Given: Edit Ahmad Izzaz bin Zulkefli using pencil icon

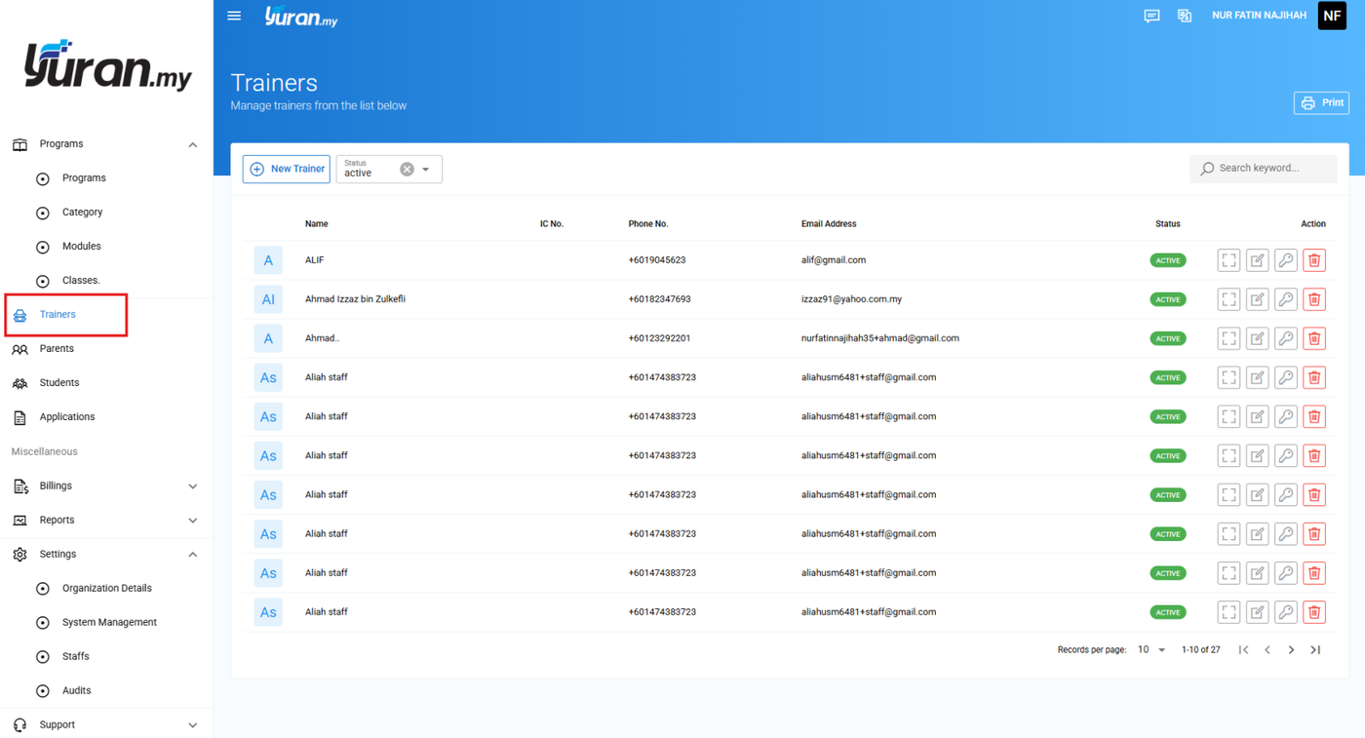Looking at the screenshot, I should click(1258, 299).
